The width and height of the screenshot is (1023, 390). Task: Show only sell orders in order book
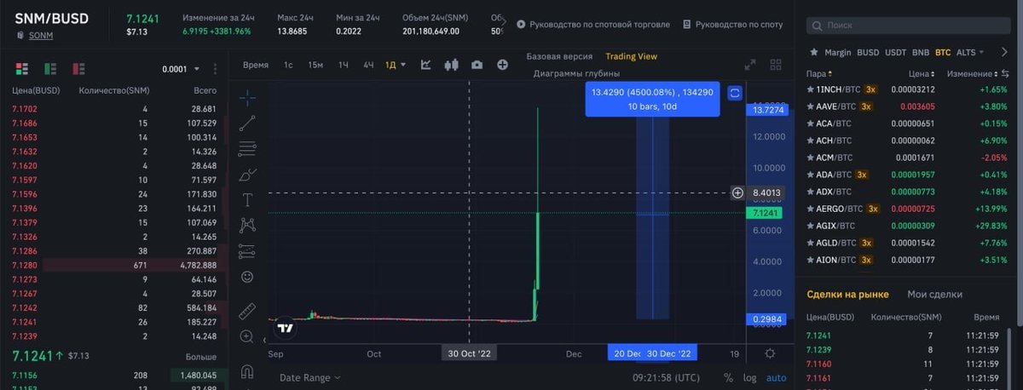point(78,69)
